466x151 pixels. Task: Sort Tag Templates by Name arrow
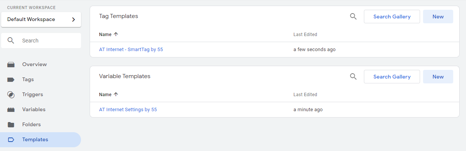tap(116, 34)
